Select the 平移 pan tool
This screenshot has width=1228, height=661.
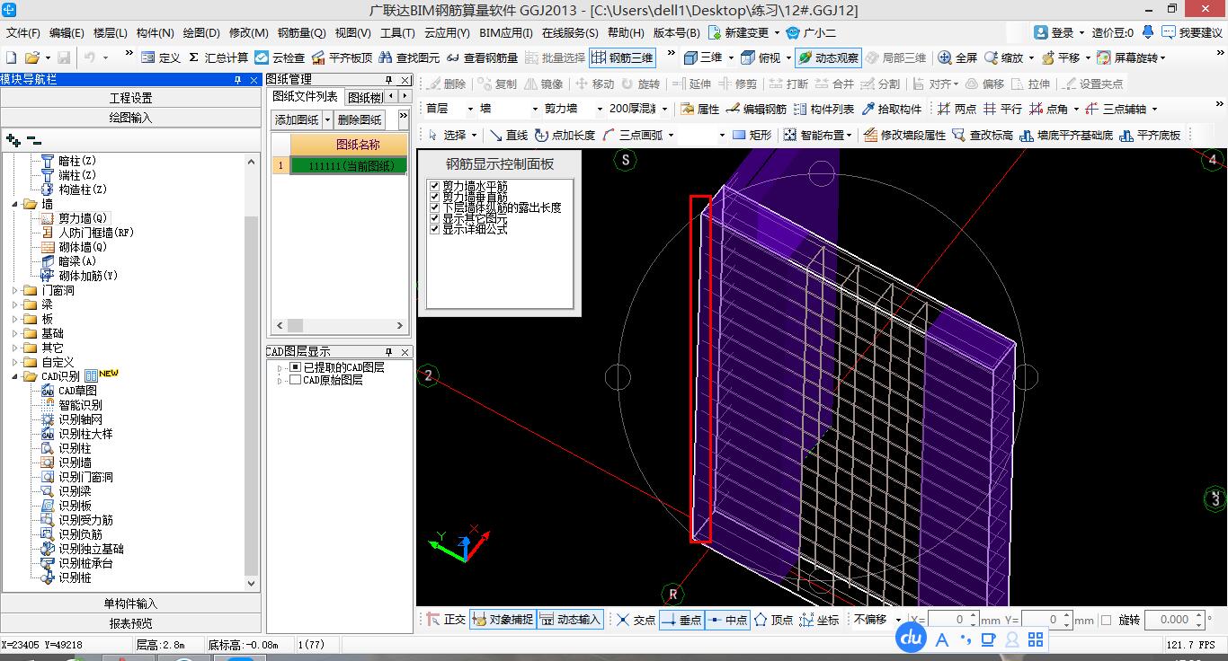click(1061, 57)
